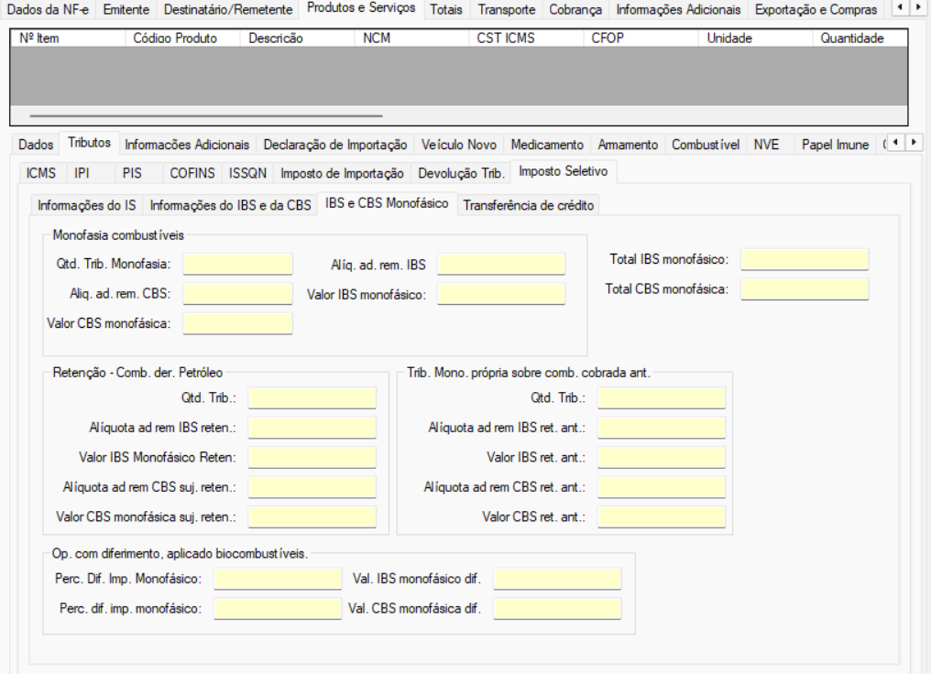Click the CFOP column header
Screen dimensions: 931x674
[x=641, y=38]
